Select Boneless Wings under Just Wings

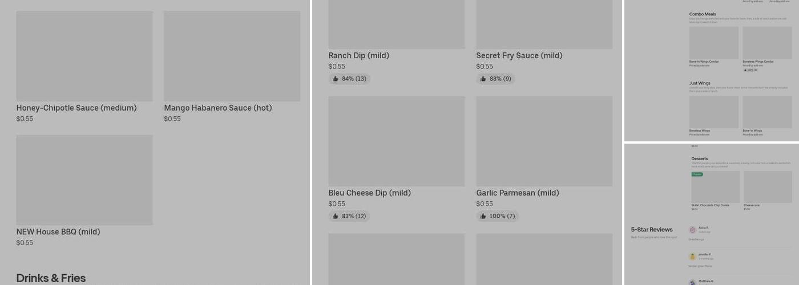[713, 112]
